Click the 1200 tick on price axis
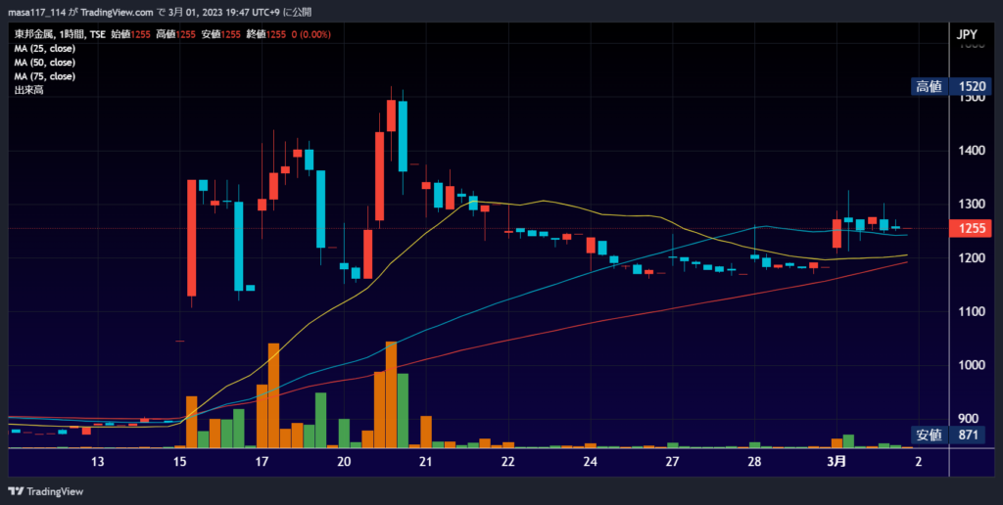 click(x=971, y=257)
